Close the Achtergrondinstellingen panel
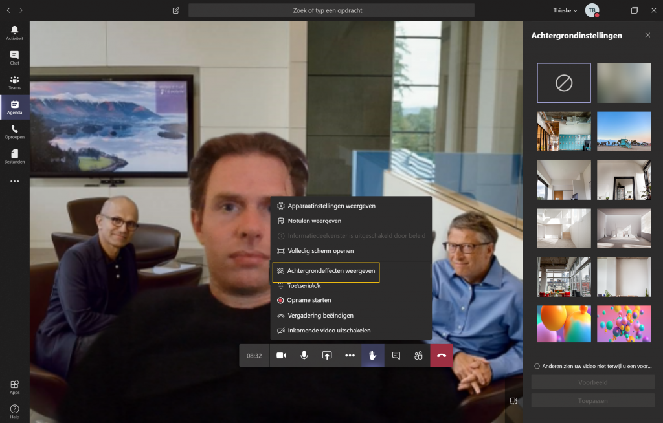Image resolution: width=663 pixels, height=423 pixels. [647, 35]
